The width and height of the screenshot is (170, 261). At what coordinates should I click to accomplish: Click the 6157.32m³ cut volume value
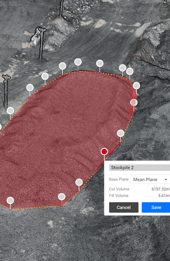[160, 189]
